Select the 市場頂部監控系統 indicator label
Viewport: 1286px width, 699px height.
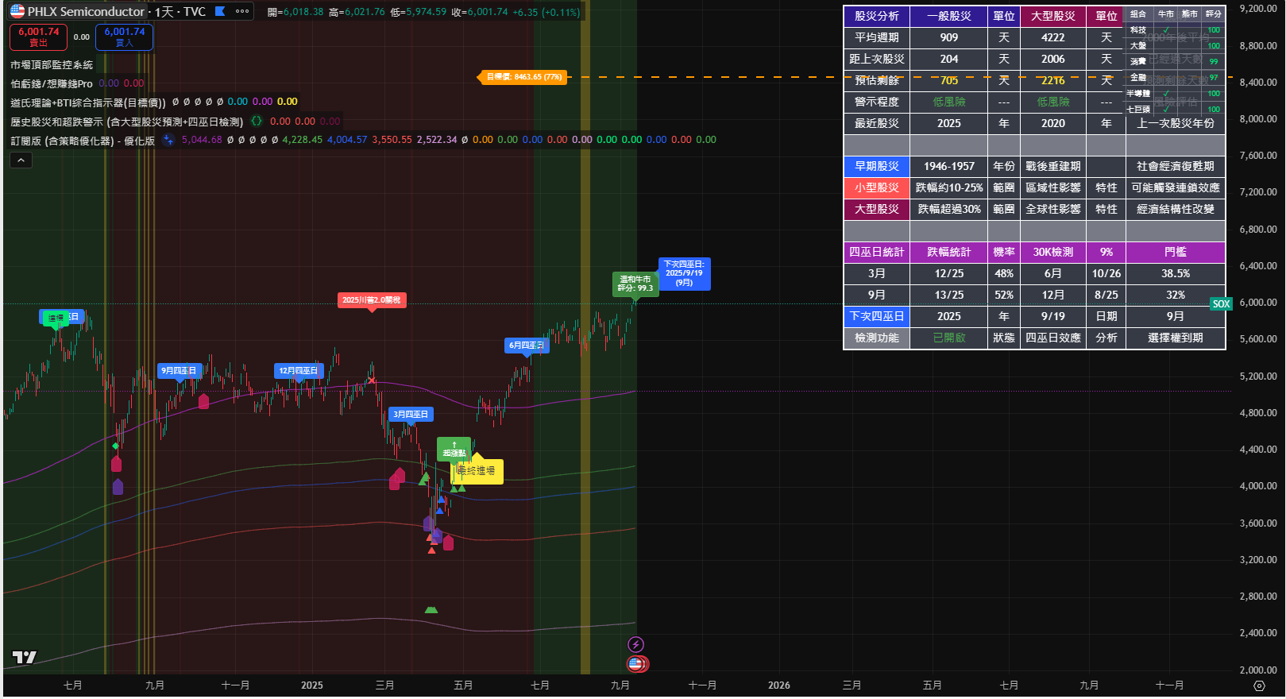(52, 65)
